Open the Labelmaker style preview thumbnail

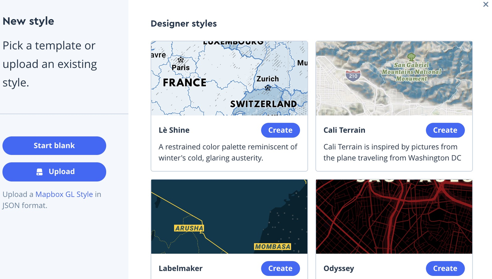click(229, 217)
